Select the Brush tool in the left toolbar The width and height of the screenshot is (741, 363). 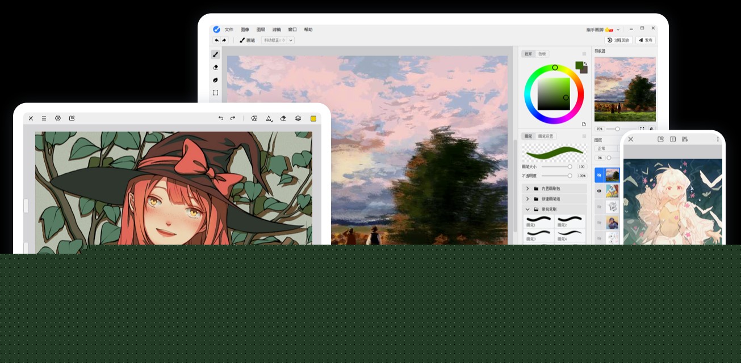(x=215, y=54)
